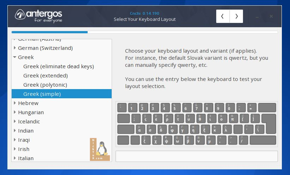Click the alpha key on keyboard preview
The image size is (290, 175).
coord(140,129)
